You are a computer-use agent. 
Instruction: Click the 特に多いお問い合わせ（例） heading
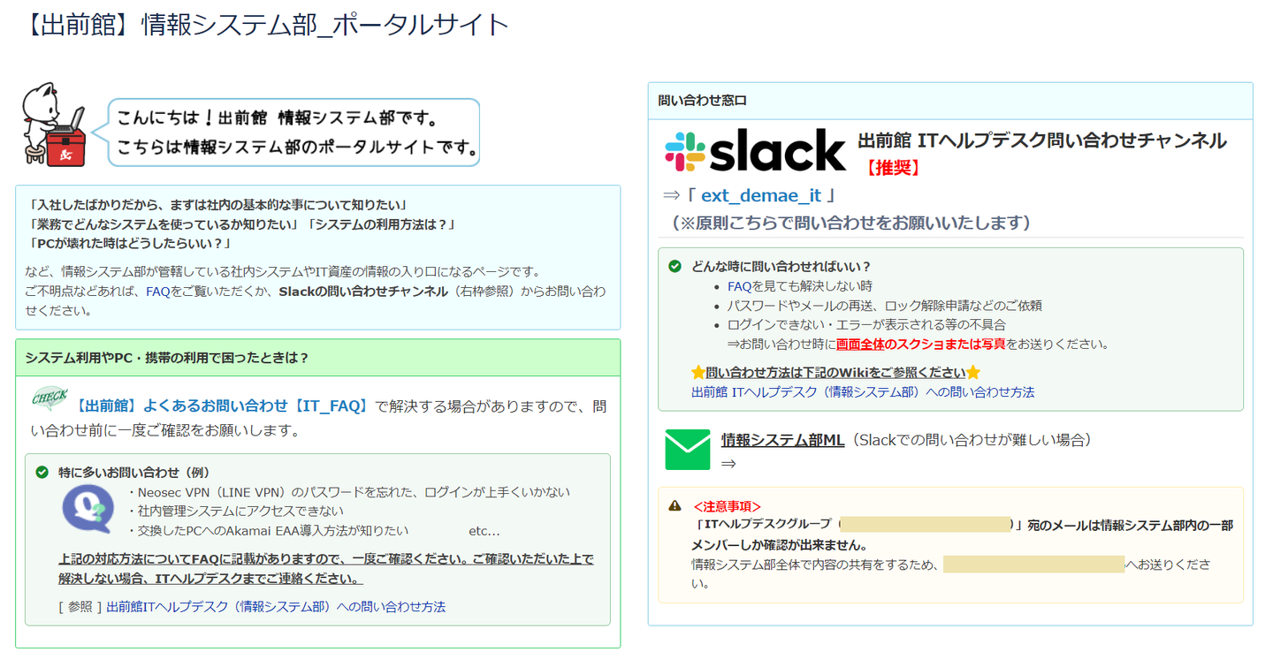tap(134, 473)
